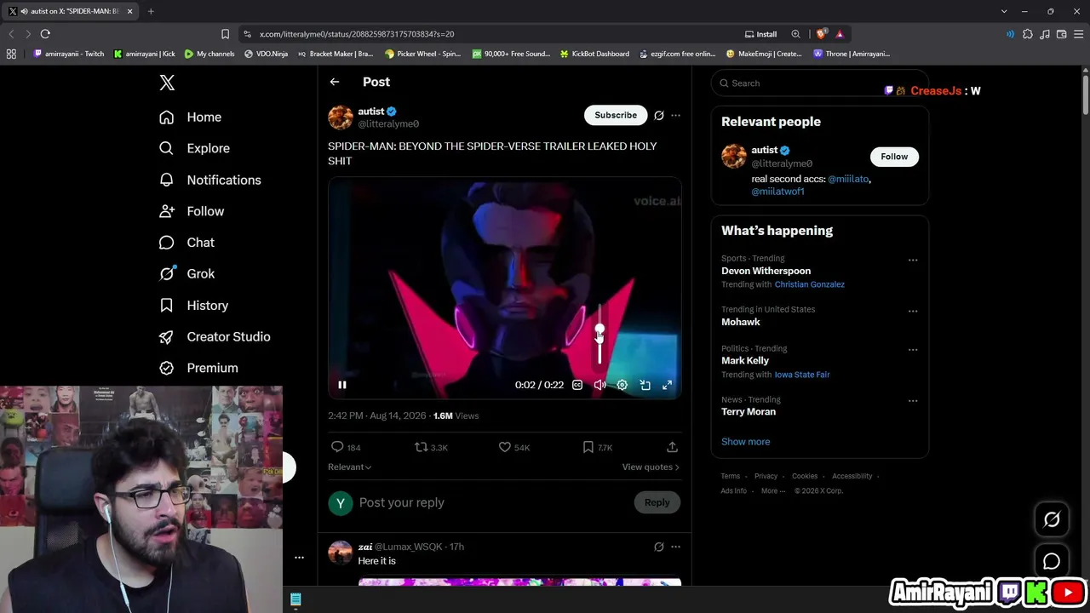Open View quotes link
The height and width of the screenshot is (613, 1090).
click(x=651, y=467)
